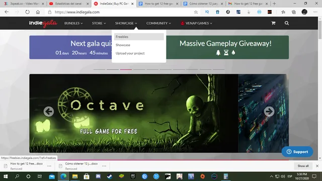Screen dimensions: 322x181
Task: Open the partially visible next carousel image
Action: point(263,113)
